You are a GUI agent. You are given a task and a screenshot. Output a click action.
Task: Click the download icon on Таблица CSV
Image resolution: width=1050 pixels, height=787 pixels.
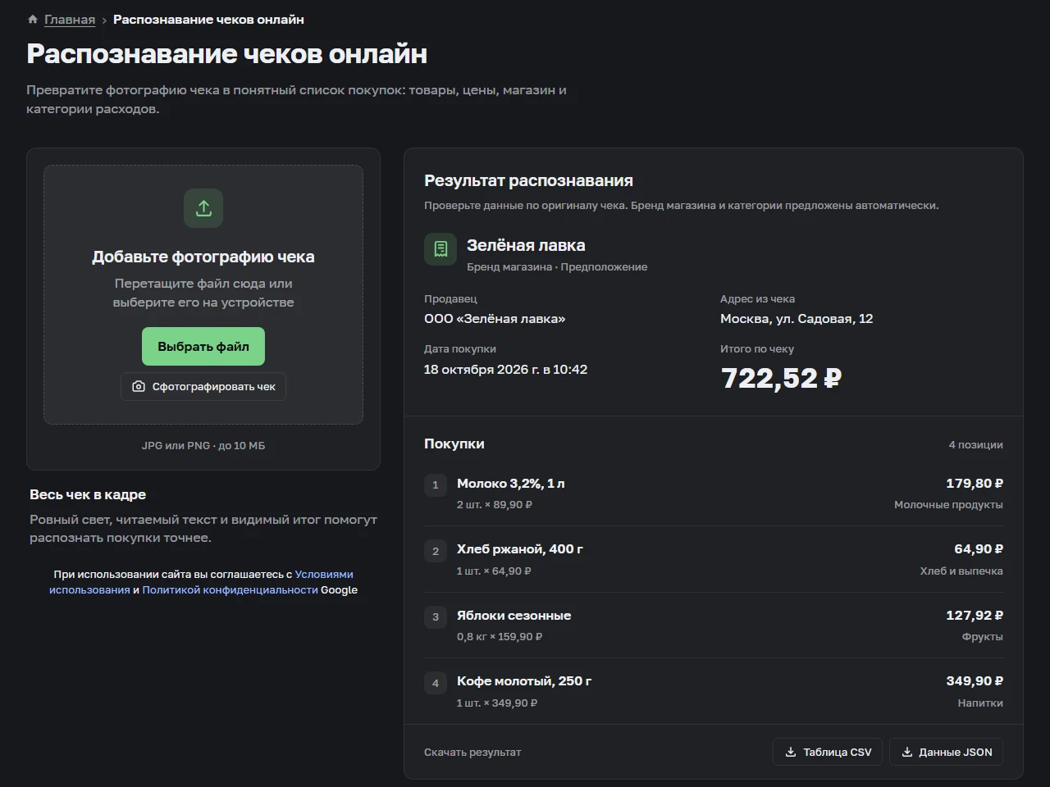pyautogui.click(x=791, y=752)
